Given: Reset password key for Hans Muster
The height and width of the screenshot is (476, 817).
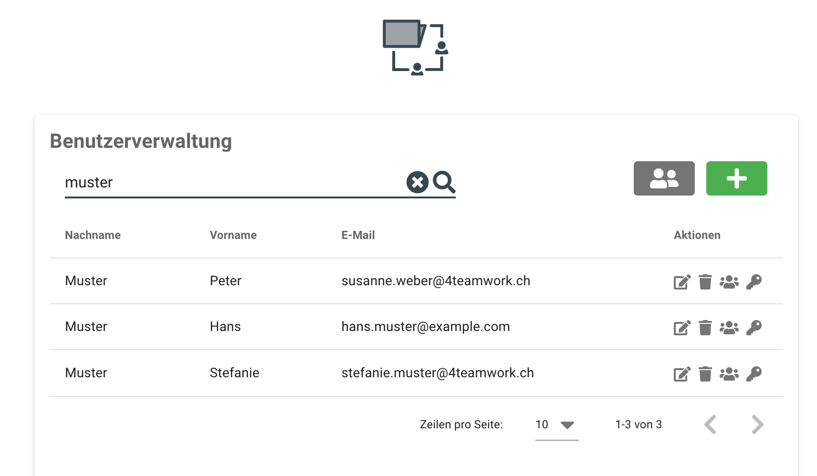Looking at the screenshot, I should [754, 328].
